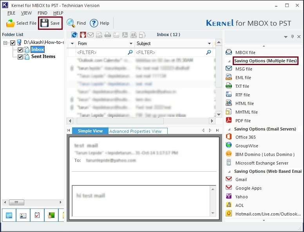
Task: Open the VIEW menu
Action: point(26,13)
